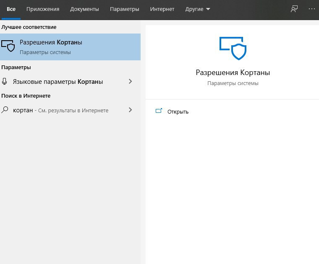Switch to the Параметры tab
Screen dimensions: 319x264
125,9
